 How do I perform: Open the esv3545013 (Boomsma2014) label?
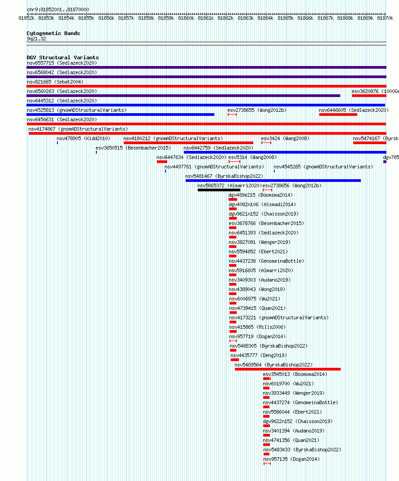[x=295, y=374]
